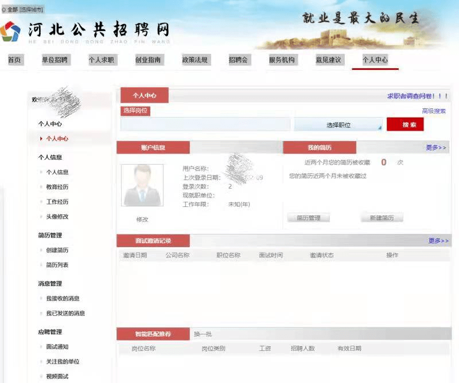Click the 简历管理 resume management button
The height and width of the screenshot is (383, 459).
pyautogui.click(x=308, y=217)
